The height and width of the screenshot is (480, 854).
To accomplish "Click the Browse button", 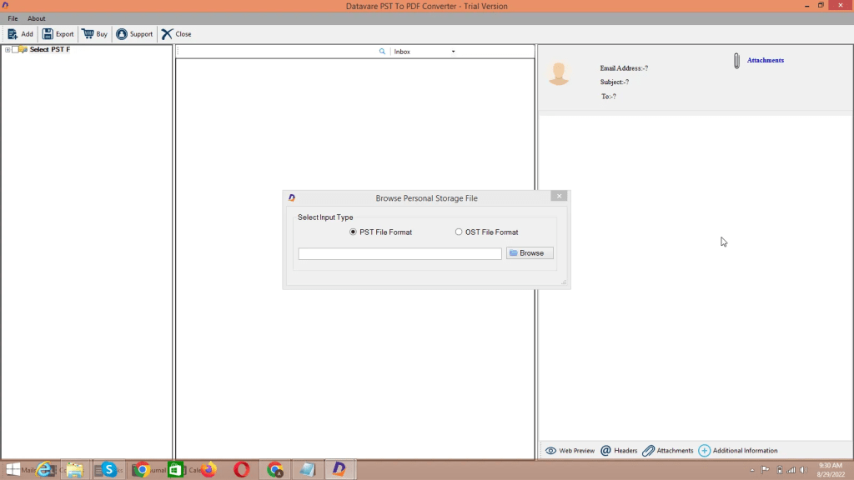I will tap(530, 253).
